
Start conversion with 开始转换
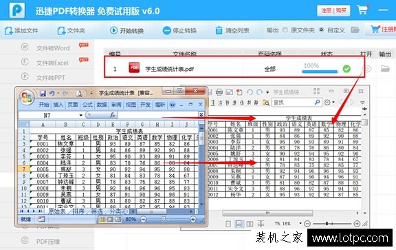(x=126, y=30)
